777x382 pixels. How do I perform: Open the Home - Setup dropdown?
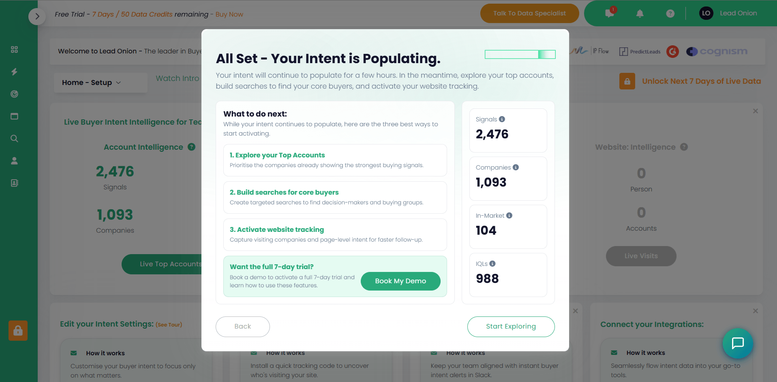(92, 83)
